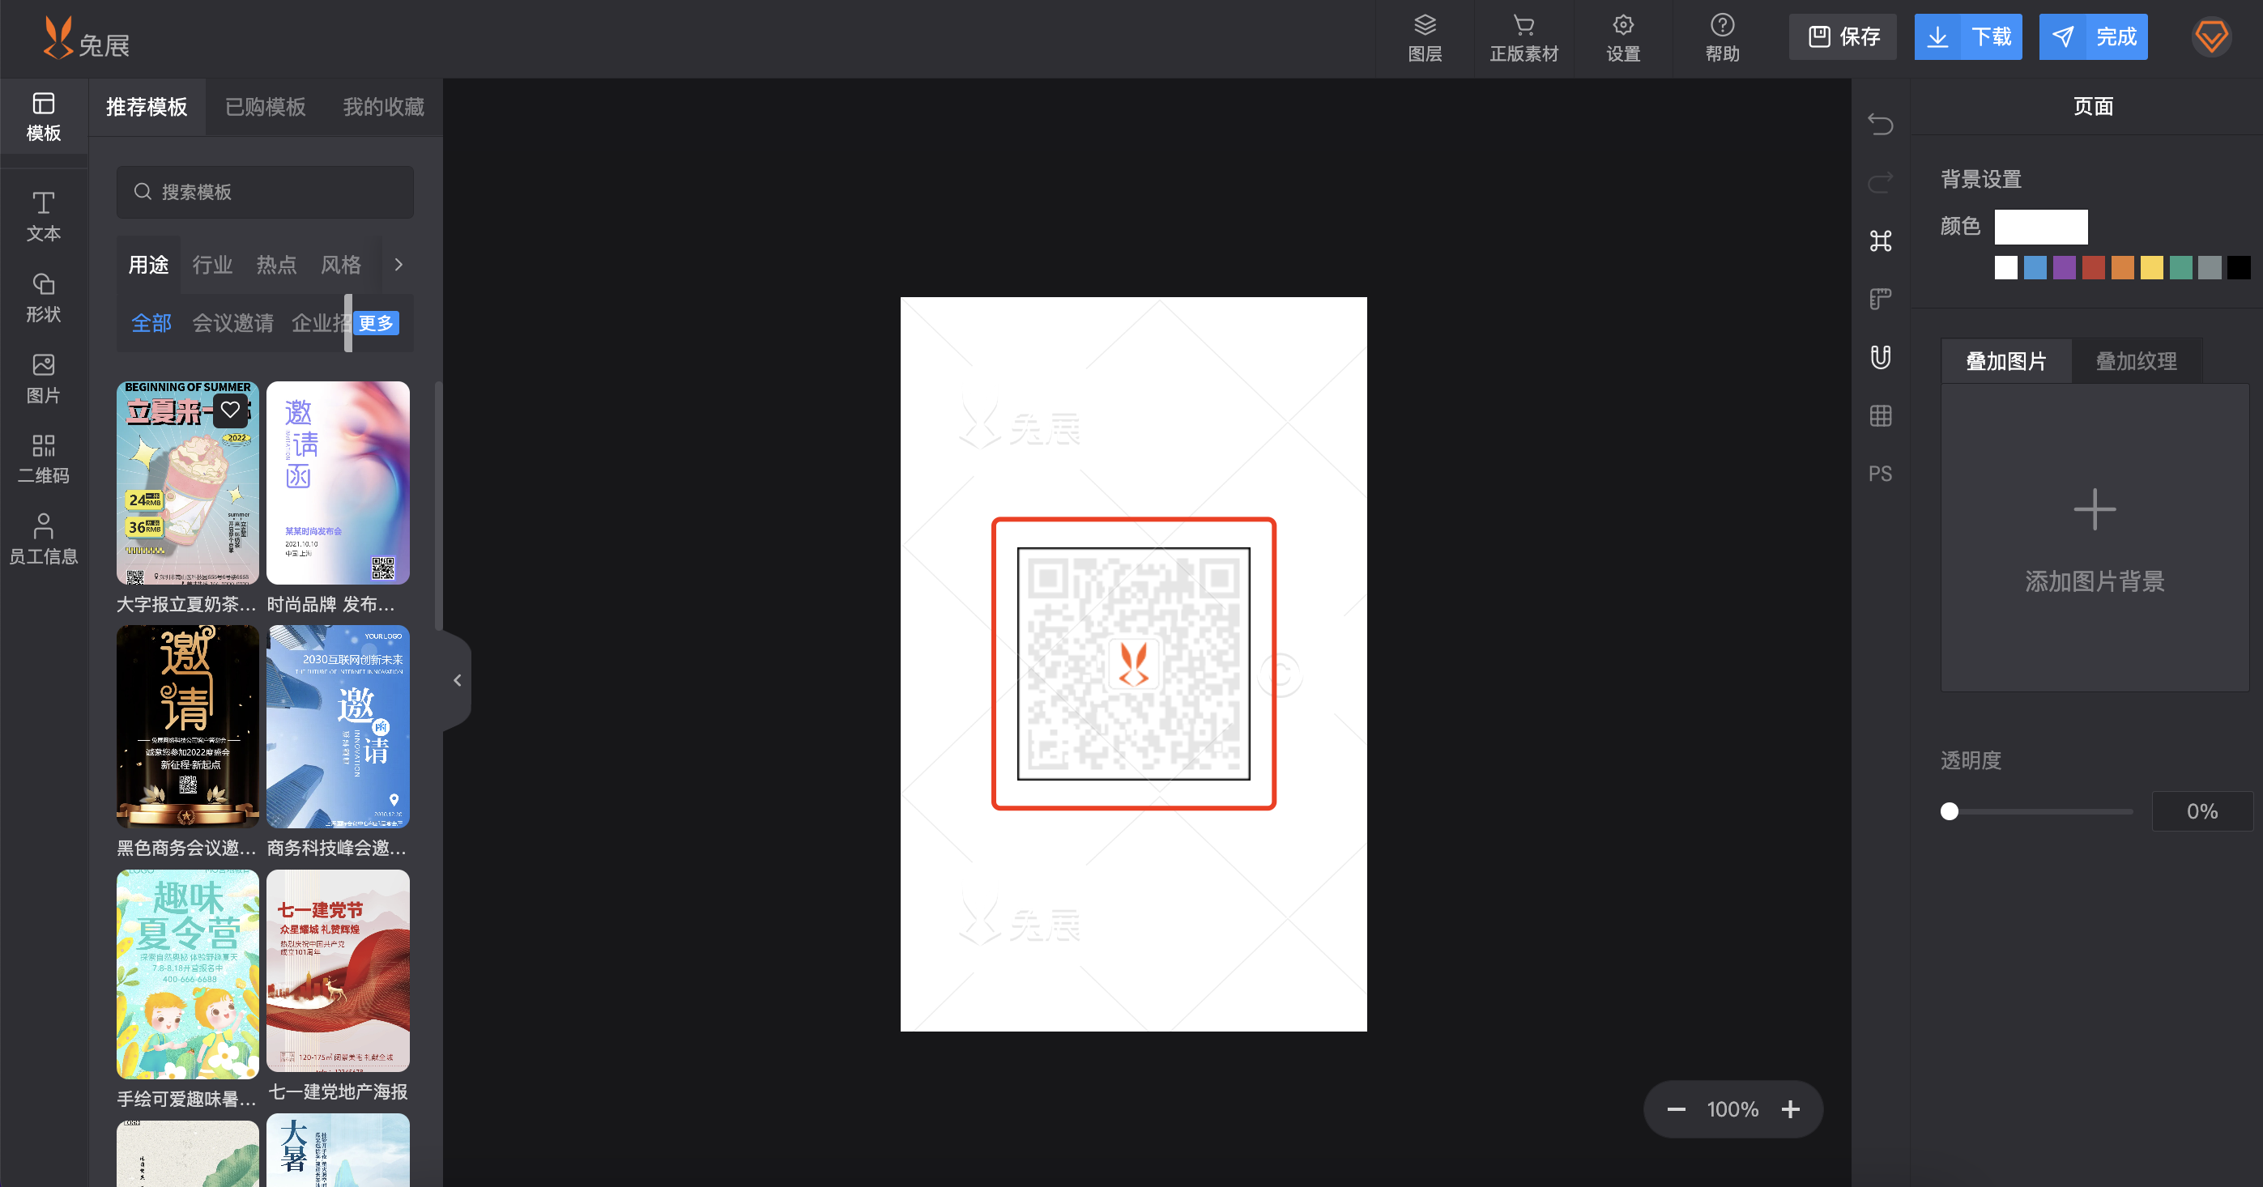Viewport: 2263px width, 1187px height.
Task: Click the PS import icon
Action: tap(1880, 473)
